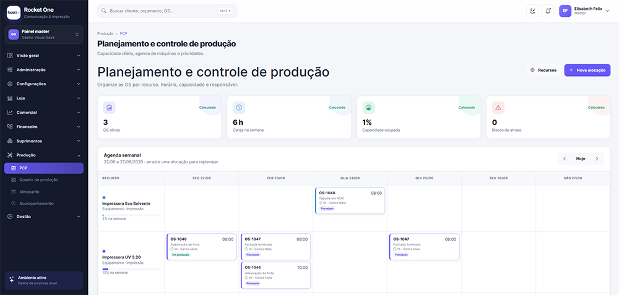Click the Nova alocação button
Screen dimensions: 619x295
click(x=587, y=70)
